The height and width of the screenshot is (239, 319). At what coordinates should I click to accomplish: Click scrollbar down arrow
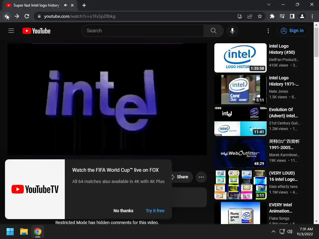point(316,221)
